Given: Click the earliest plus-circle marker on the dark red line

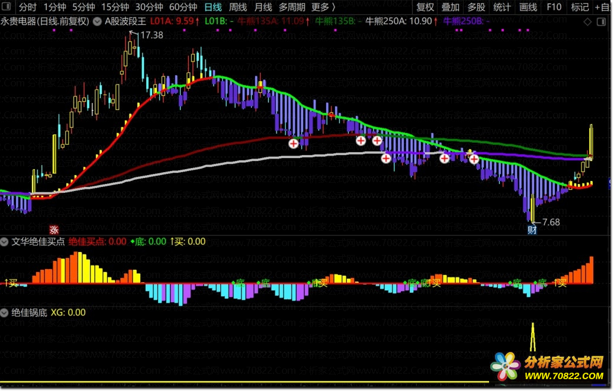Looking at the screenshot, I should 293,144.
